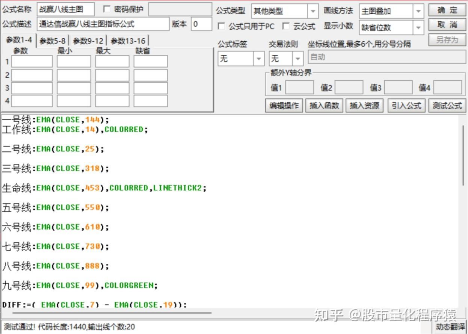Toggle the 云公式 checkbox
This screenshot has width=468, height=334.
(286, 26)
